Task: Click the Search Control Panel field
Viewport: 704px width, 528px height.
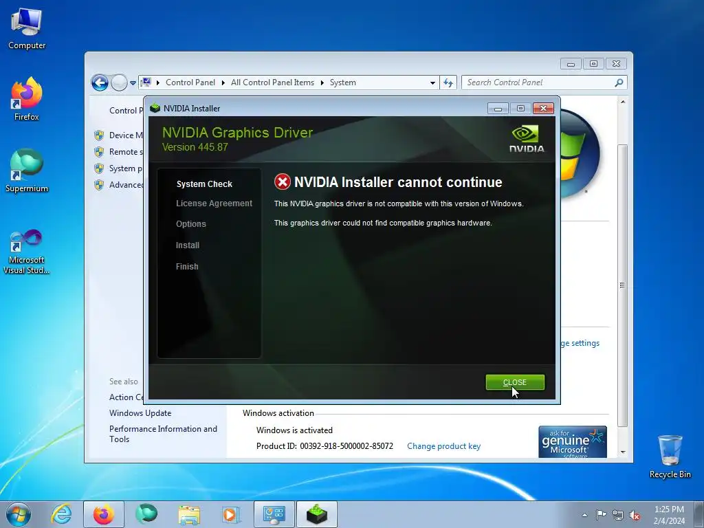Action: click(x=539, y=82)
